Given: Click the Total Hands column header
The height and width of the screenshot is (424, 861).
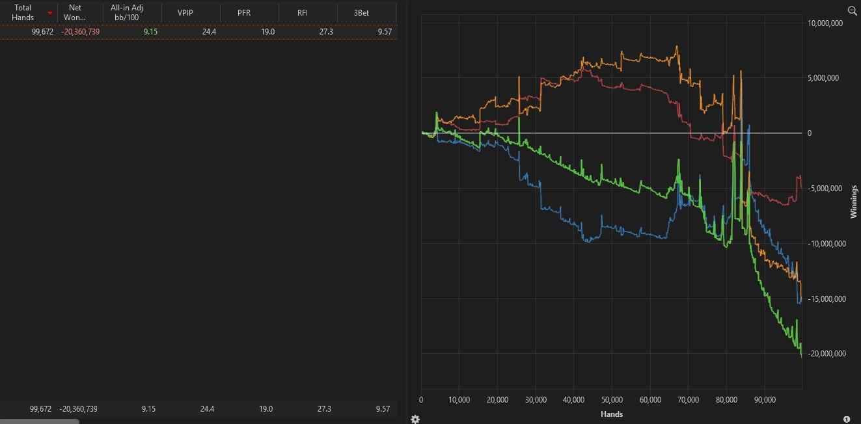Looking at the screenshot, I should tap(23, 13).
